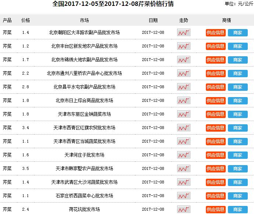Open 商家 button for 天津市西青区红旗农贸批发市场
The height and width of the screenshot is (214, 254).
coord(237,128)
